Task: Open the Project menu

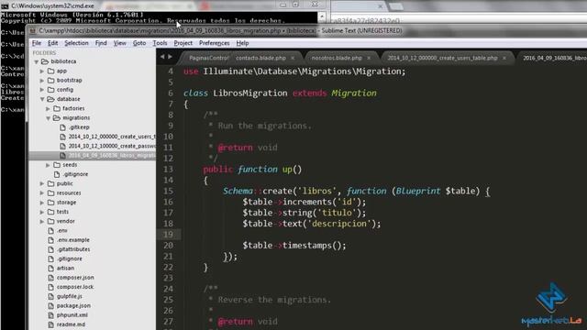Action: (183, 43)
